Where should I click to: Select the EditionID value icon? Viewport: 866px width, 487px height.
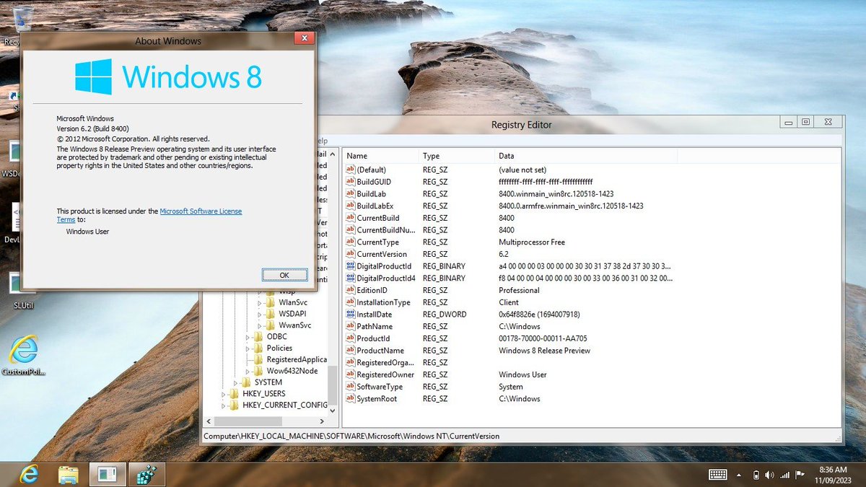(351, 290)
